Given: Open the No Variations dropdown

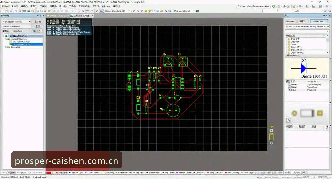Looking at the screenshot, I should 194,11.
